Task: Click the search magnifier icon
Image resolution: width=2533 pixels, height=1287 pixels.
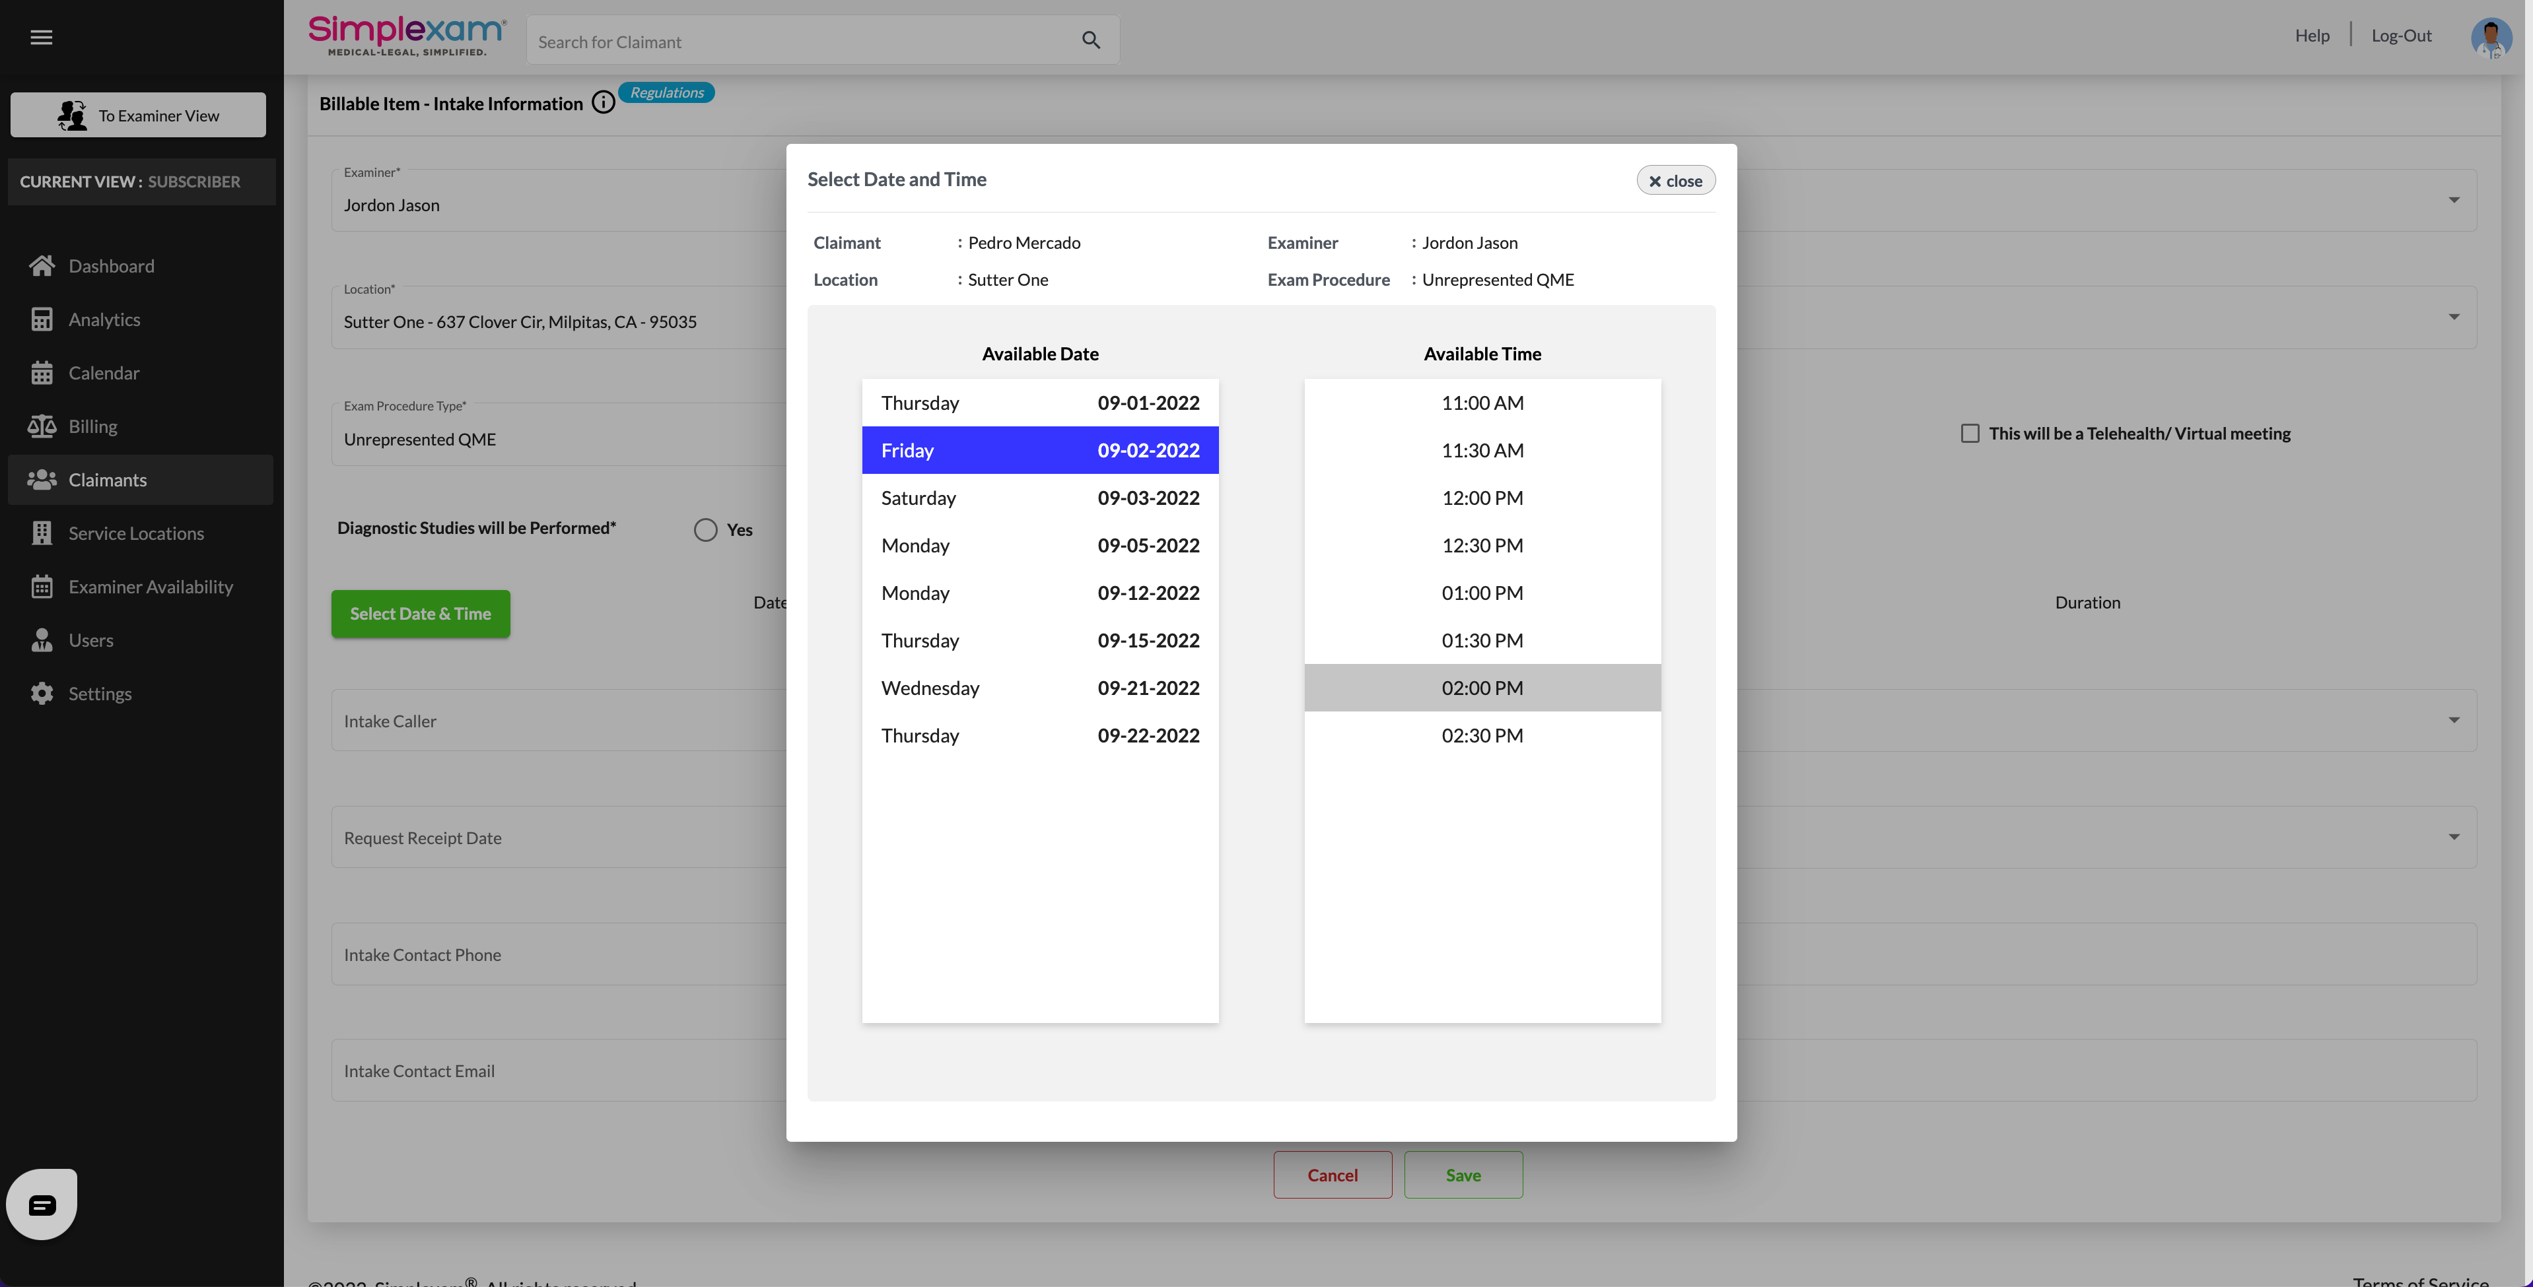Action: point(1090,40)
